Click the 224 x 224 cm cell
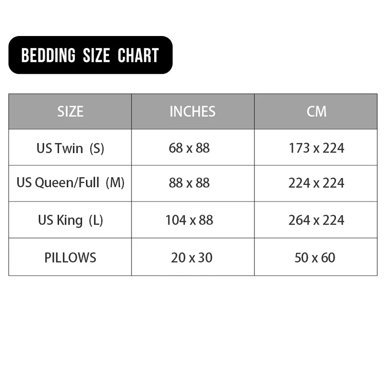The width and height of the screenshot is (384, 384). click(x=316, y=183)
